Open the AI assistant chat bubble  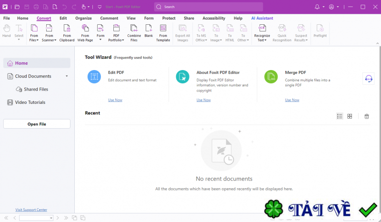click(368, 79)
